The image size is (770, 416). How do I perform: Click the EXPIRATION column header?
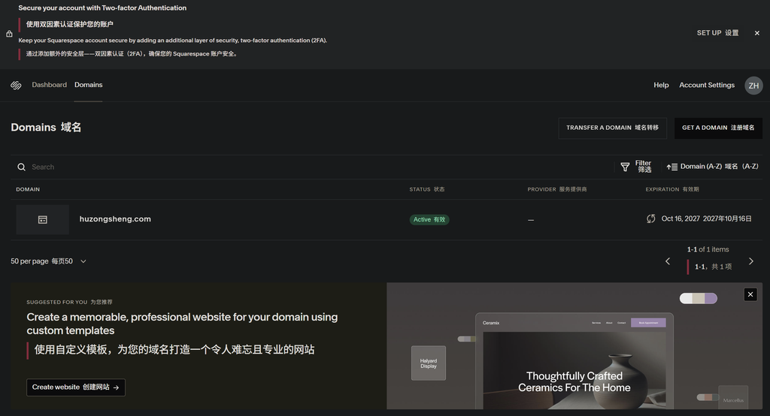point(671,189)
